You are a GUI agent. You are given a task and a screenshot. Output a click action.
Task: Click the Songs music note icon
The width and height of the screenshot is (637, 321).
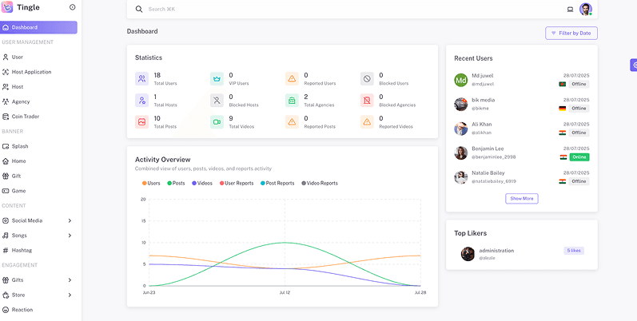pyautogui.click(x=6, y=236)
